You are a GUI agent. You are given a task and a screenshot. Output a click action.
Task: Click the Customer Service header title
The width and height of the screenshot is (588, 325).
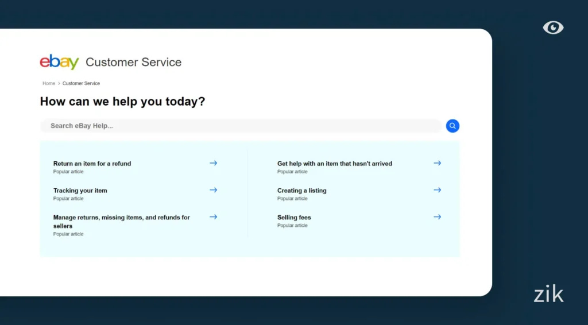(x=133, y=62)
